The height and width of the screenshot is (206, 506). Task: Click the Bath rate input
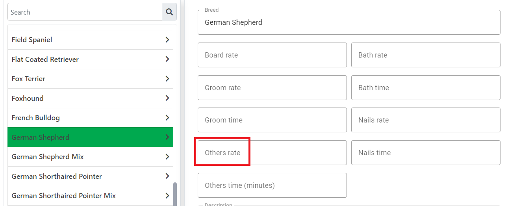(x=426, y=55)
